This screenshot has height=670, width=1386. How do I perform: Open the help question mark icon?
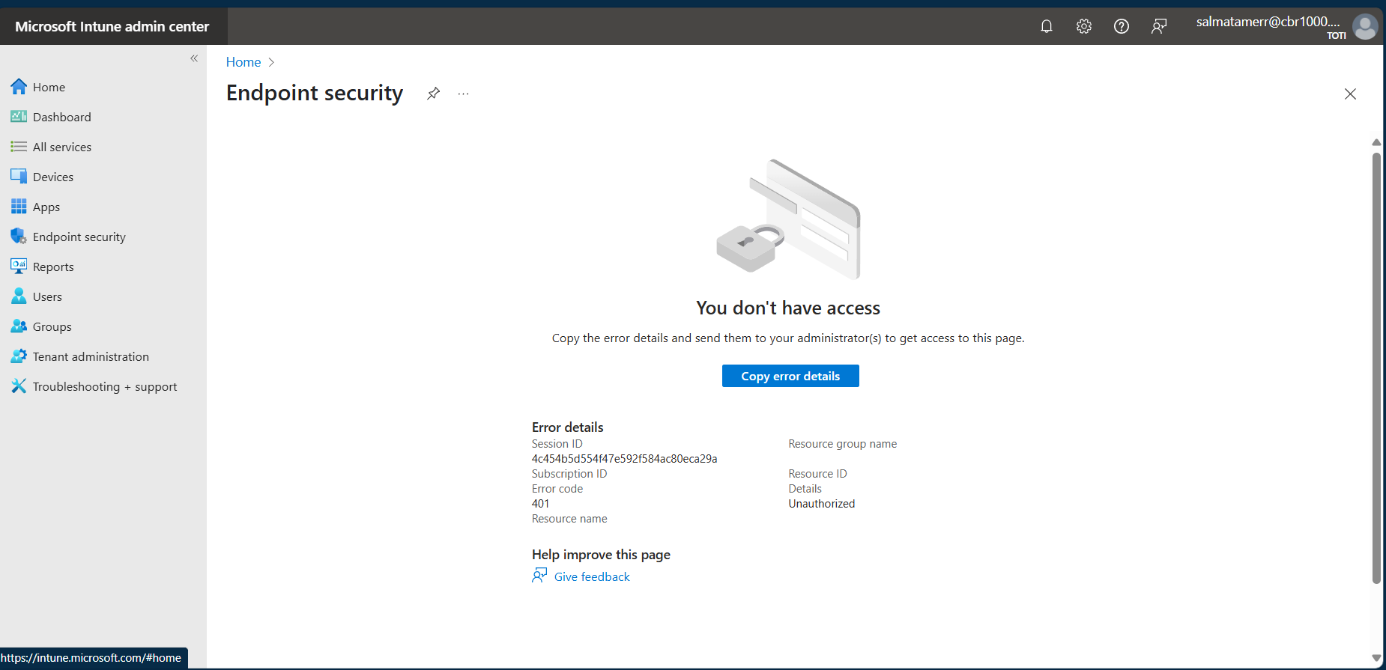[1122, 26]
